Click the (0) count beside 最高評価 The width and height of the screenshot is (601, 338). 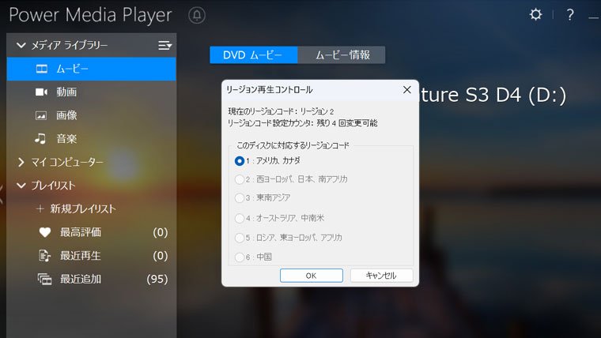[x=161, y=232]
